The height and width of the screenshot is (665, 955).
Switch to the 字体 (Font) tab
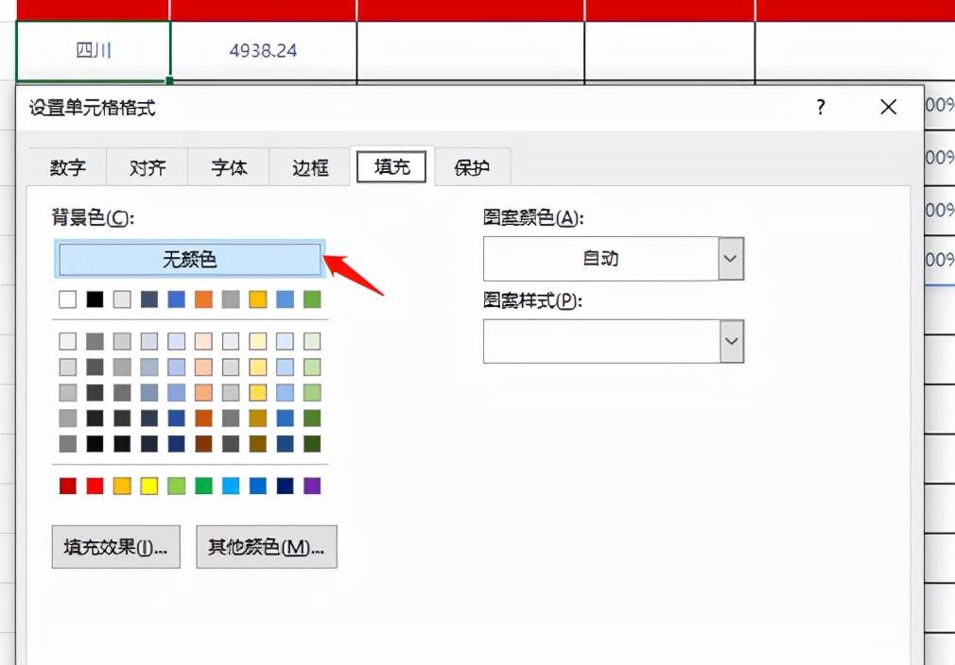[x=228, y=167]
